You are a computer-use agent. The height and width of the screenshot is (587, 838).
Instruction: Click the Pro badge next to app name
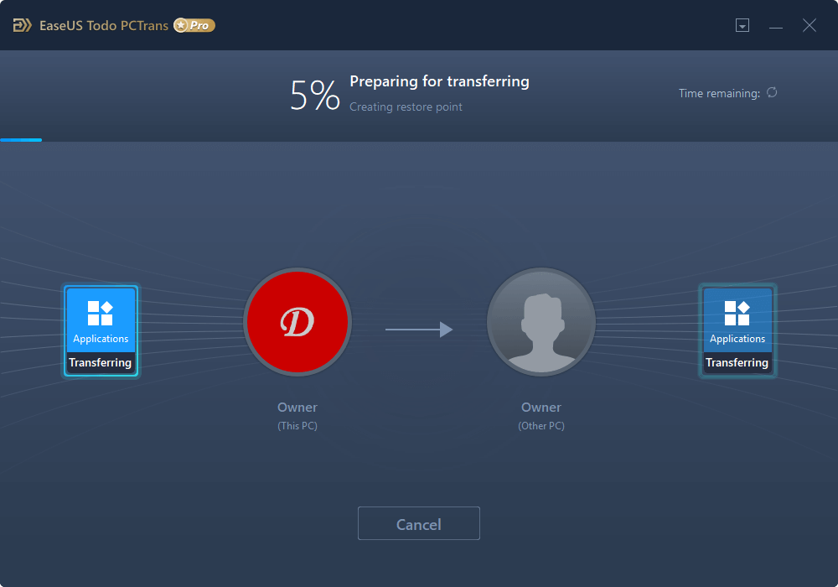(194, 25)
